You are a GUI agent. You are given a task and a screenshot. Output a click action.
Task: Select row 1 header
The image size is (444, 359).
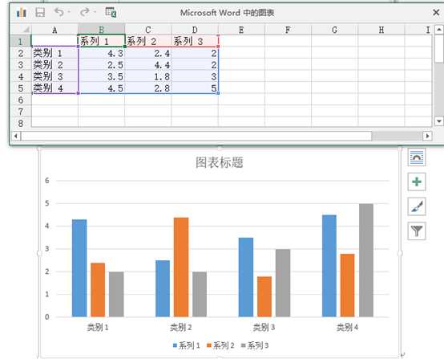click(20, 41)
